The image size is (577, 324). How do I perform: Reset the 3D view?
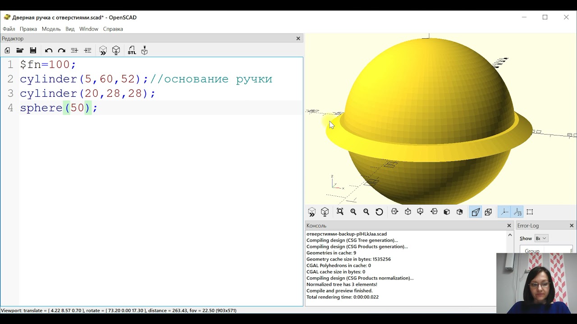click(379, 212)
